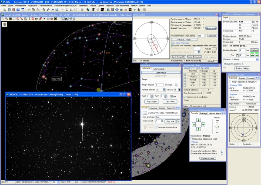Viewport: 261px width, 185px height.
Task: Click the sigma statistics icon
Action: pos(67,10)
